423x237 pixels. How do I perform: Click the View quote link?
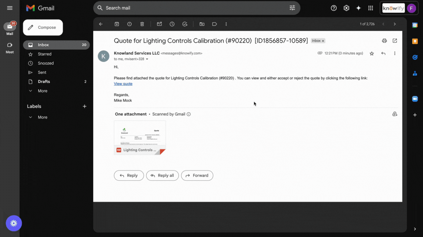(123, 84)
